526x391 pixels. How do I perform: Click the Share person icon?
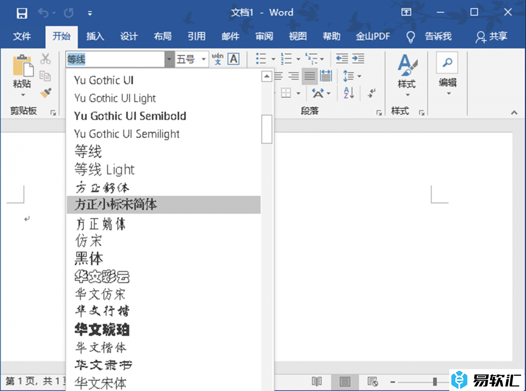click(481, 37)
